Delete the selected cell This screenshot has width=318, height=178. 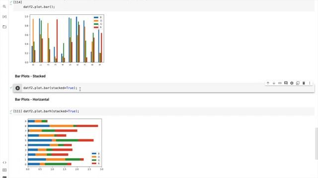304,83
